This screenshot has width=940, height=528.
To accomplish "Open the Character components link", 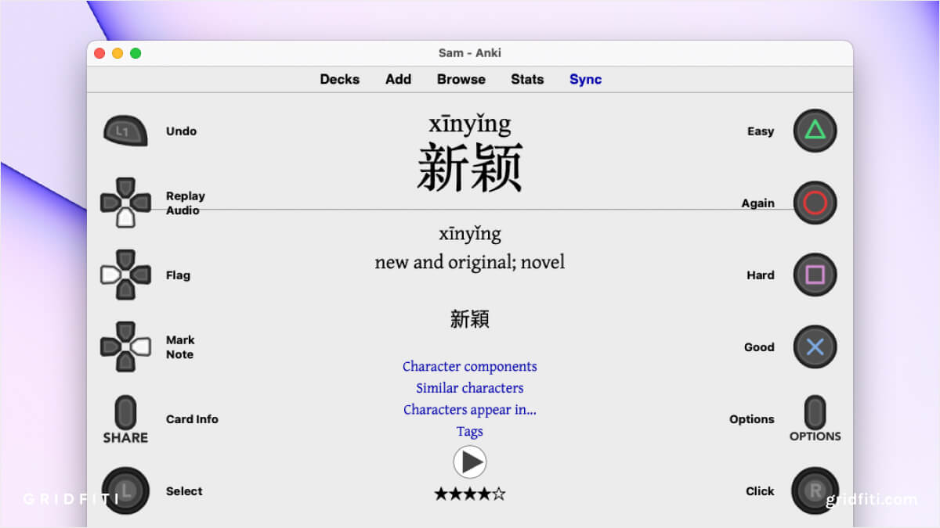I will coord(470,366).
